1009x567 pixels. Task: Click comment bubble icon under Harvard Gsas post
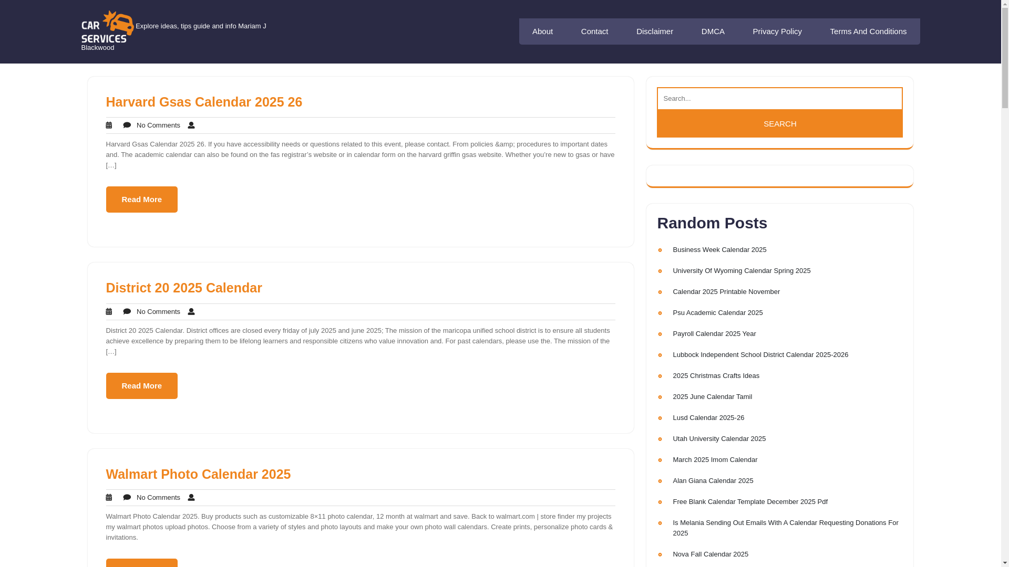point(127,125)
